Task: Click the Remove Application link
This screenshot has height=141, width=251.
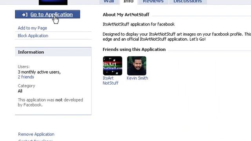Action: click(36, 134)
